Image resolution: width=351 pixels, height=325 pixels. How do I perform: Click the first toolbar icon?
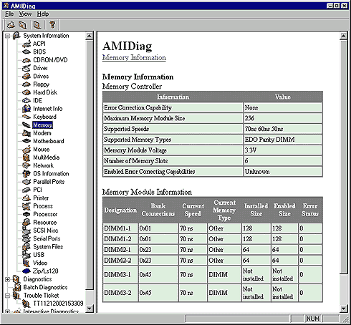11,24
